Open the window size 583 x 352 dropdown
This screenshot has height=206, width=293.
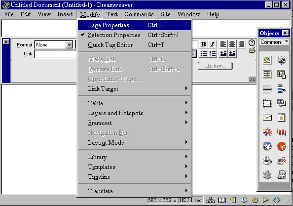click(162, 201)
